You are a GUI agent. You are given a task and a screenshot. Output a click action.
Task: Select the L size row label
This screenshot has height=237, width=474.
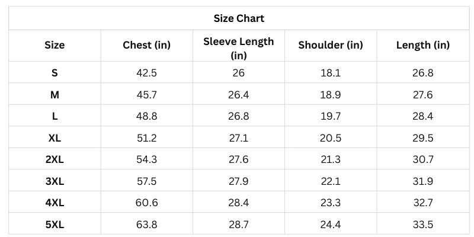pos(55,117)
